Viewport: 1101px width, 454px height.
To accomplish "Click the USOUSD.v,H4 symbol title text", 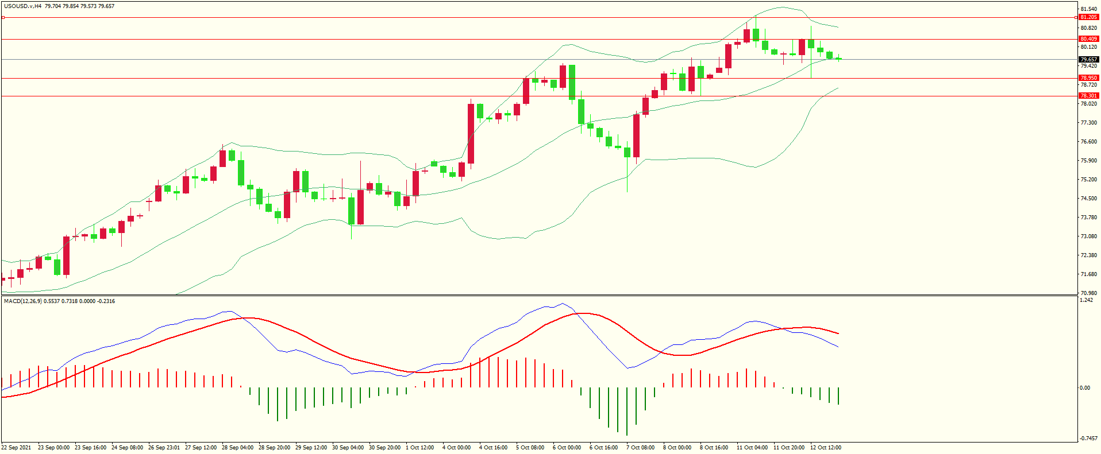I will point(22,6).
